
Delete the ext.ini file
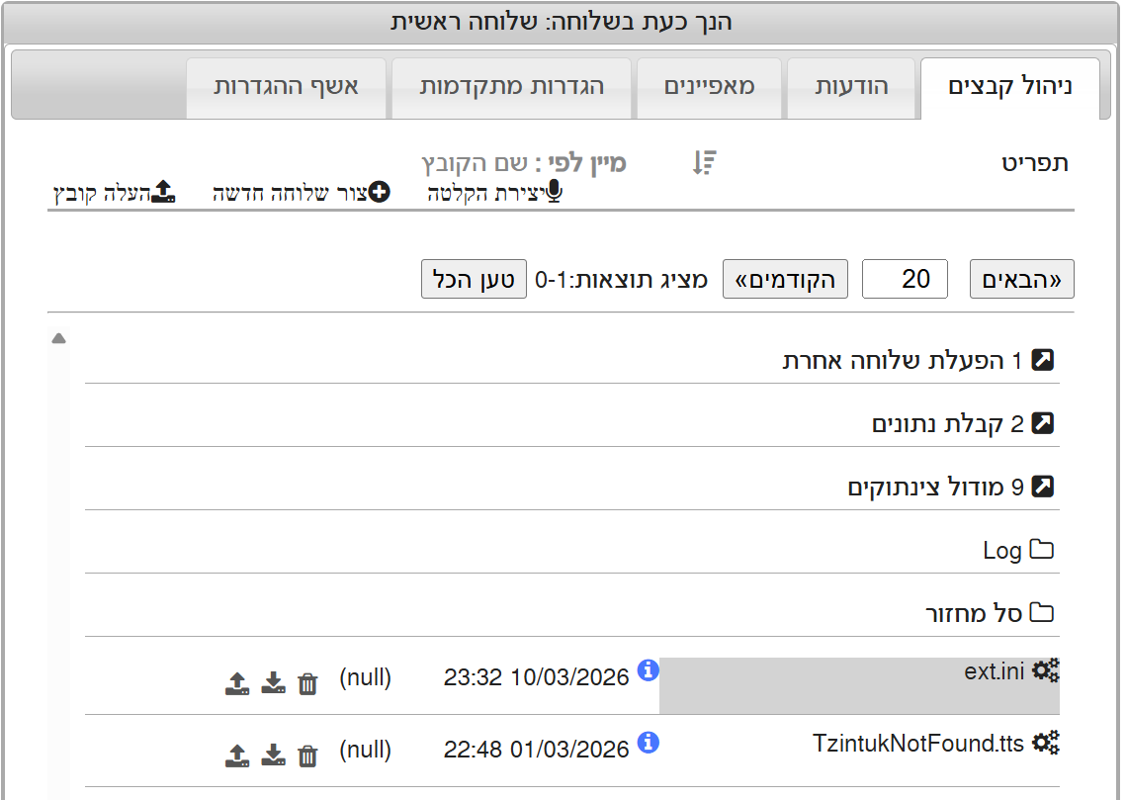click(x=308, y=683)
